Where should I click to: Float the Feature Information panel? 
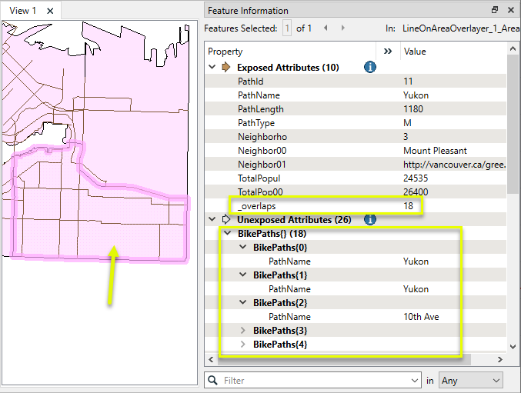point(495,11)
